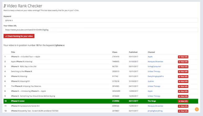The width and height of the screenshot is (203, 116).
Task: Open View Info for Introducing iPhone X row
Action: (183, 91)
